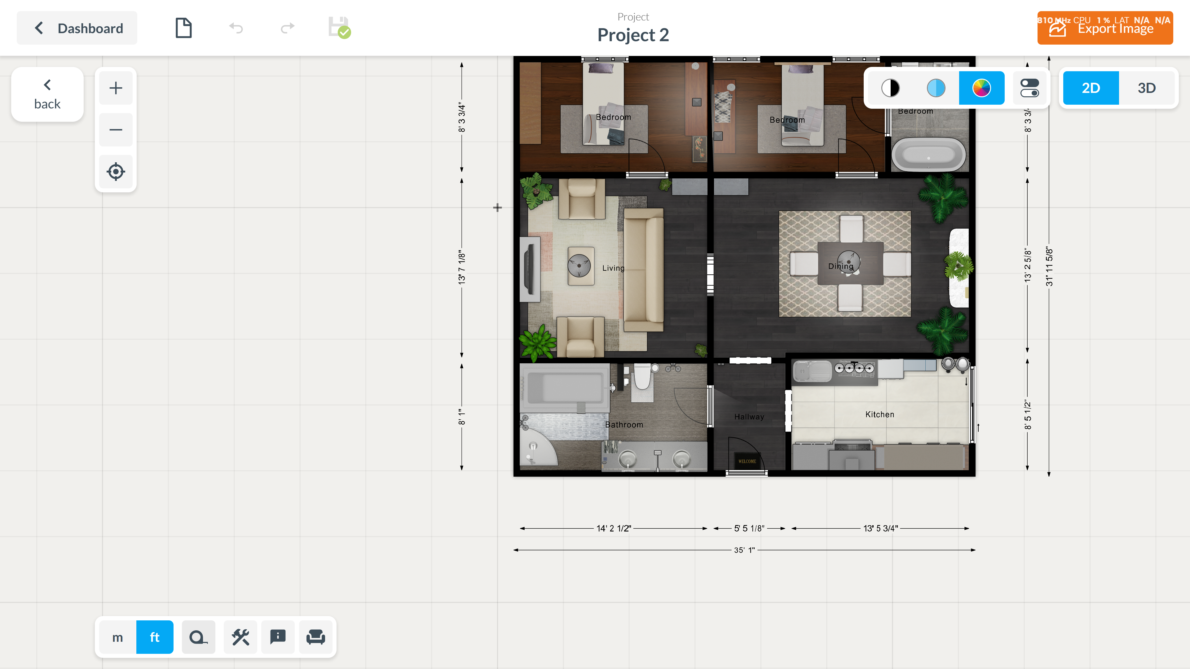Click the back panel button
The height and width of the screenshot is (669, 1190).
click(47, 94)
